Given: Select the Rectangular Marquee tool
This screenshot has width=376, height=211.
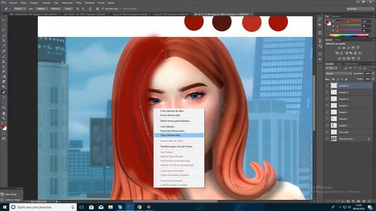Looking at the screenshot, I should (x=4, y=25).
